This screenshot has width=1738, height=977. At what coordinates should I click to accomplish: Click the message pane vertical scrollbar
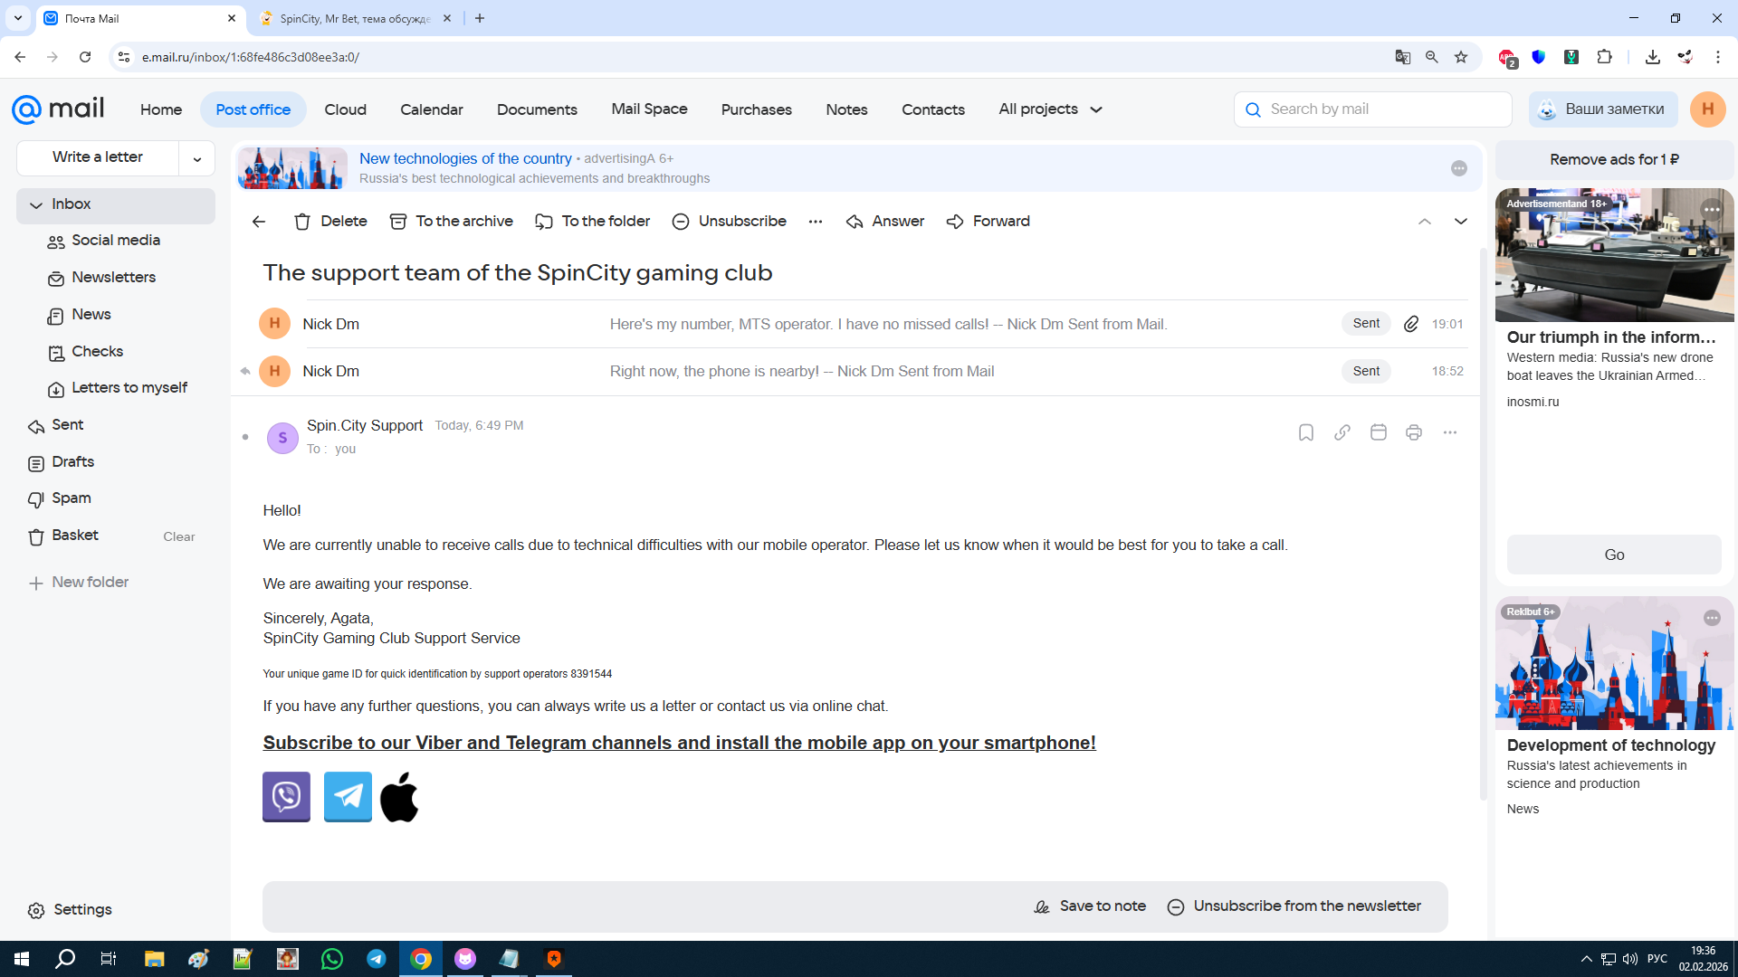tap(1483, 525)
